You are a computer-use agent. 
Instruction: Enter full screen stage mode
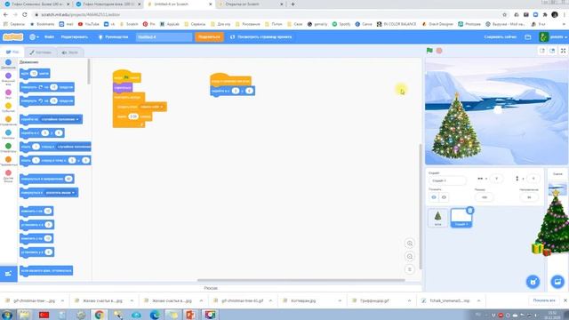(563, 51)
